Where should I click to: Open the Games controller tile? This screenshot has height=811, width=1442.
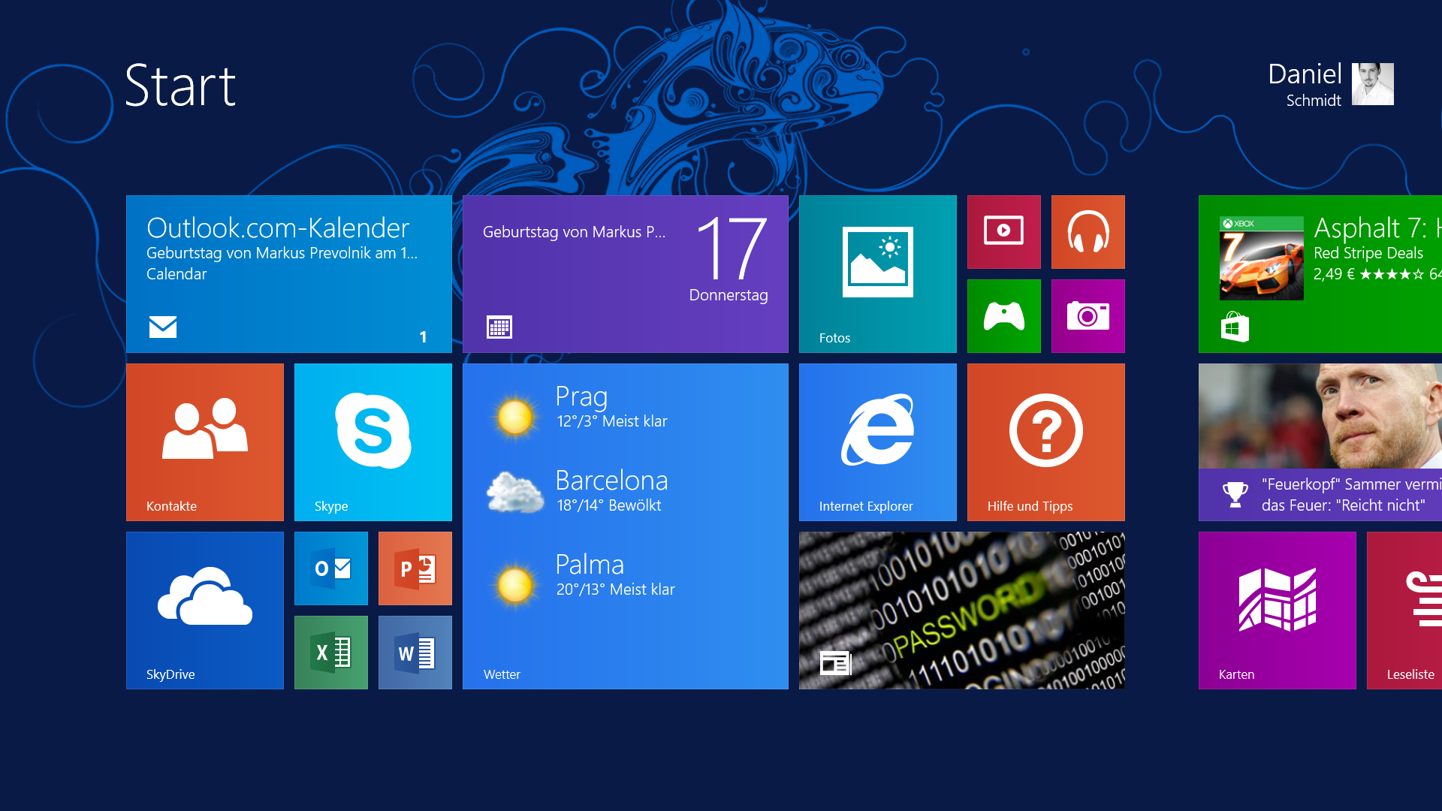[x=1004, y=316]
